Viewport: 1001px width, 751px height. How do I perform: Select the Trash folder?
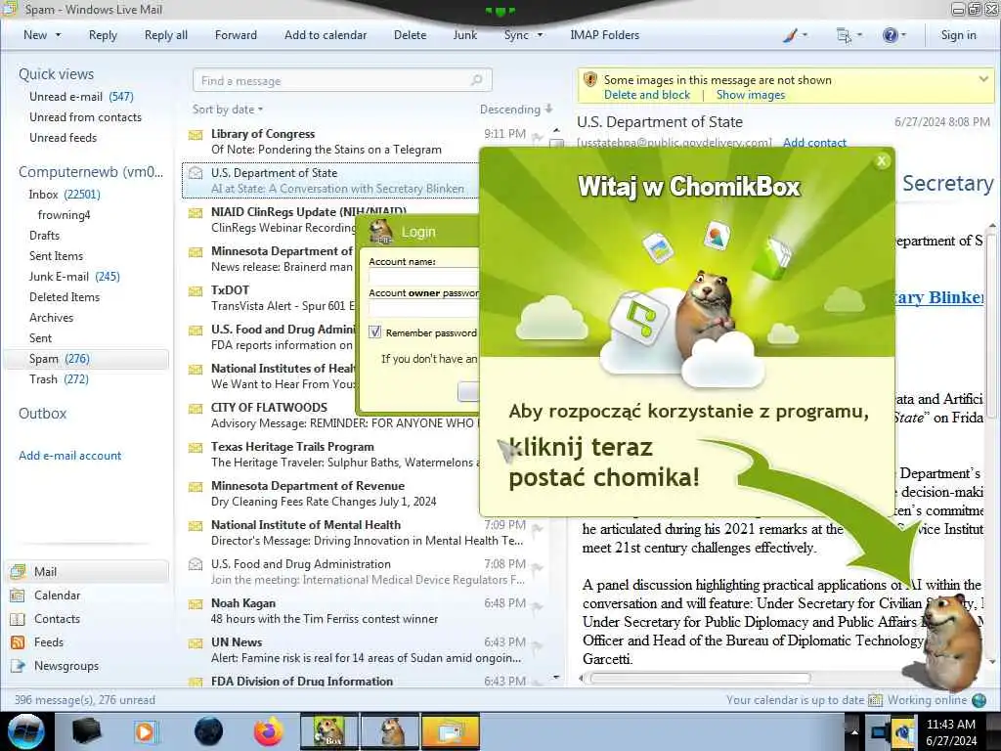59,379
